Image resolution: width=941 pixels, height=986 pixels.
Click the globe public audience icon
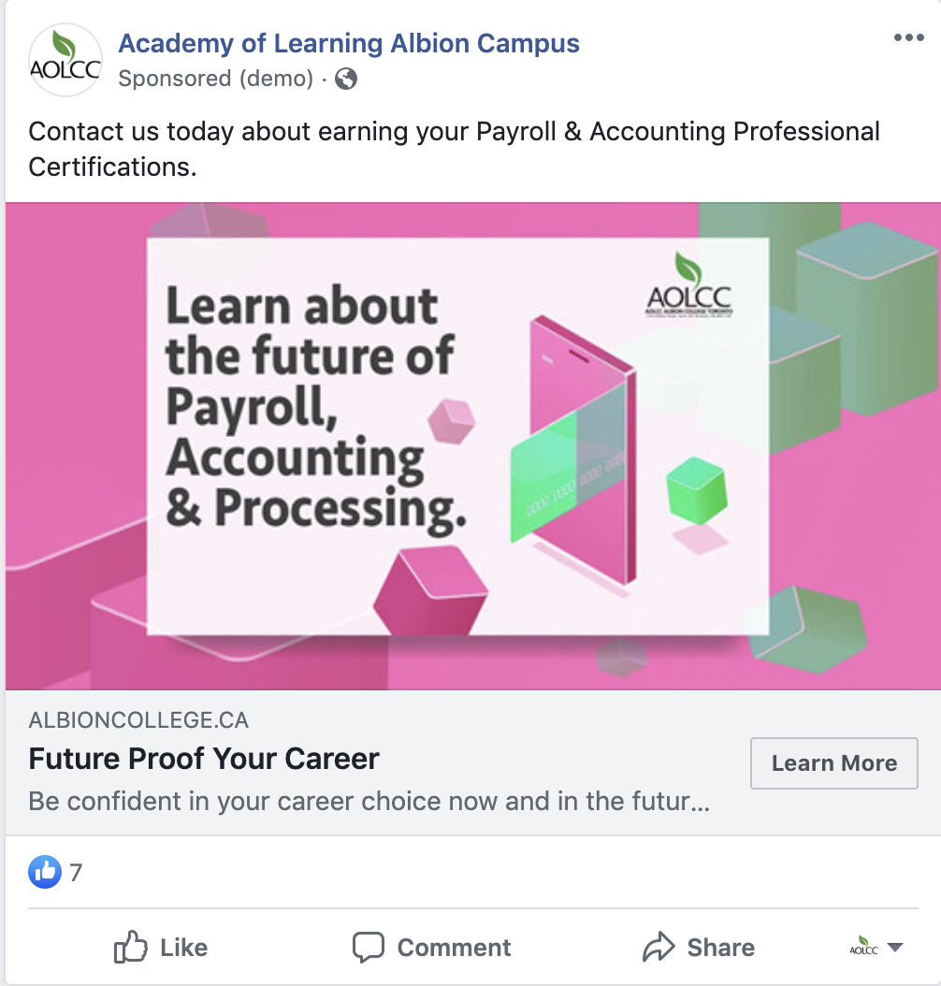tap(346, 79)
